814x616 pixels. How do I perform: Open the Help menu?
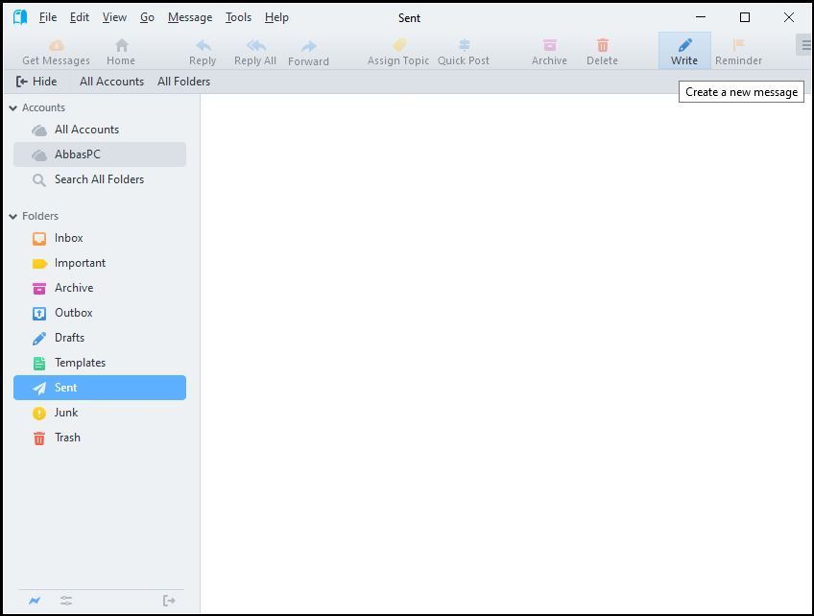[x=276, y=17]
